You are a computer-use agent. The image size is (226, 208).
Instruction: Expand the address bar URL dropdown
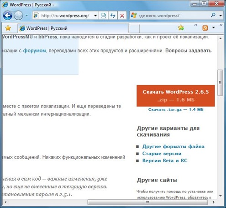point(95,16)
